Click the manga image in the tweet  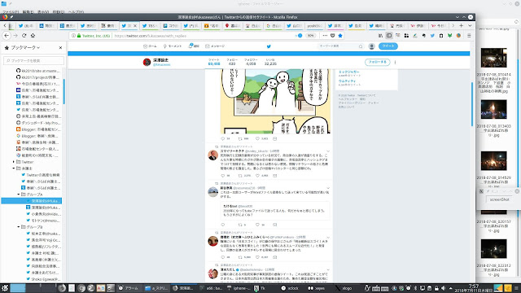pyautogui.click(x=275, y=101)
